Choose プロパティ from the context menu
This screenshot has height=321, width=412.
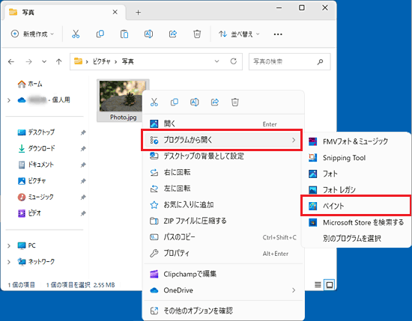(x=223, y=253)
